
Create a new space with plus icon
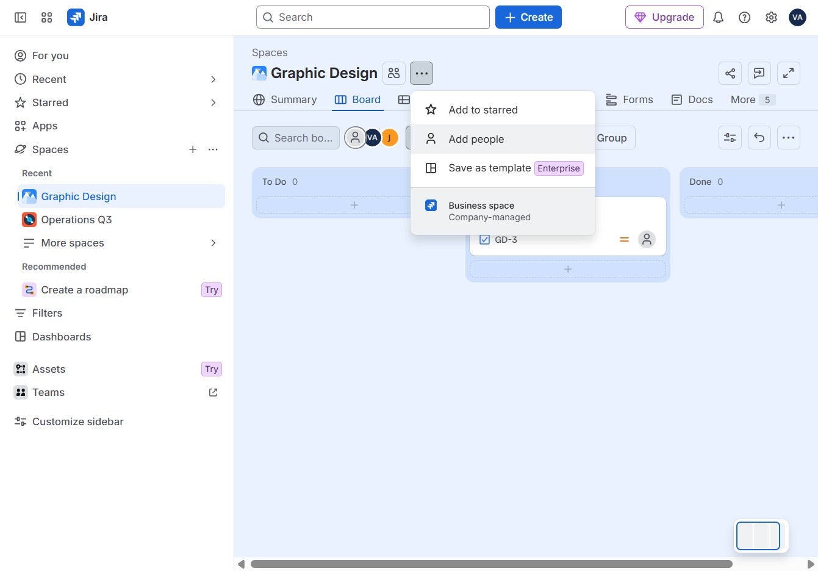click(x=193, y=149)
